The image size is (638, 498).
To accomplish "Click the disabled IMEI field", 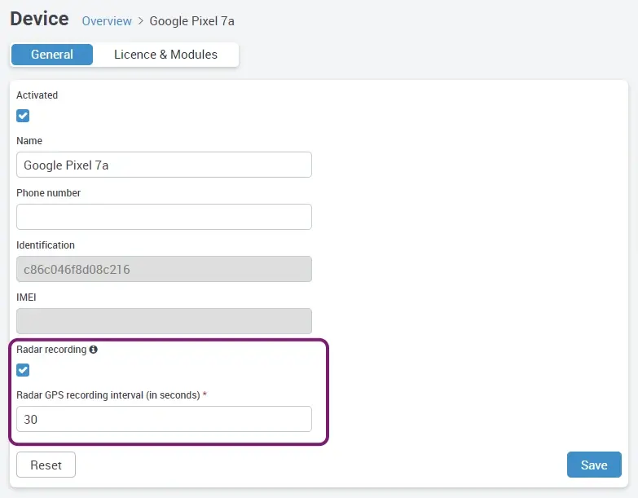I will coord(164,321).
